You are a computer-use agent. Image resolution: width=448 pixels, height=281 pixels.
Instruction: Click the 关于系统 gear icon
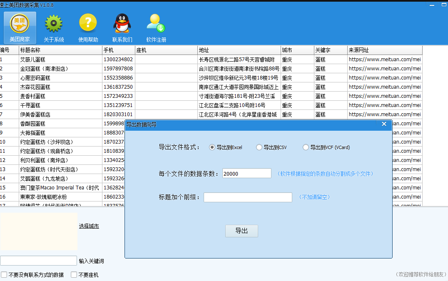(x=53, y=24)
